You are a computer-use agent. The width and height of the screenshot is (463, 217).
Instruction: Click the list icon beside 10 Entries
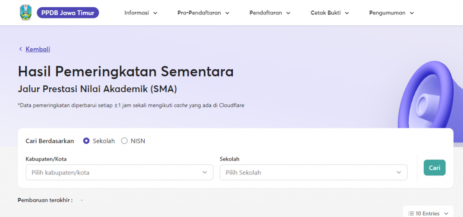[411, 213]
